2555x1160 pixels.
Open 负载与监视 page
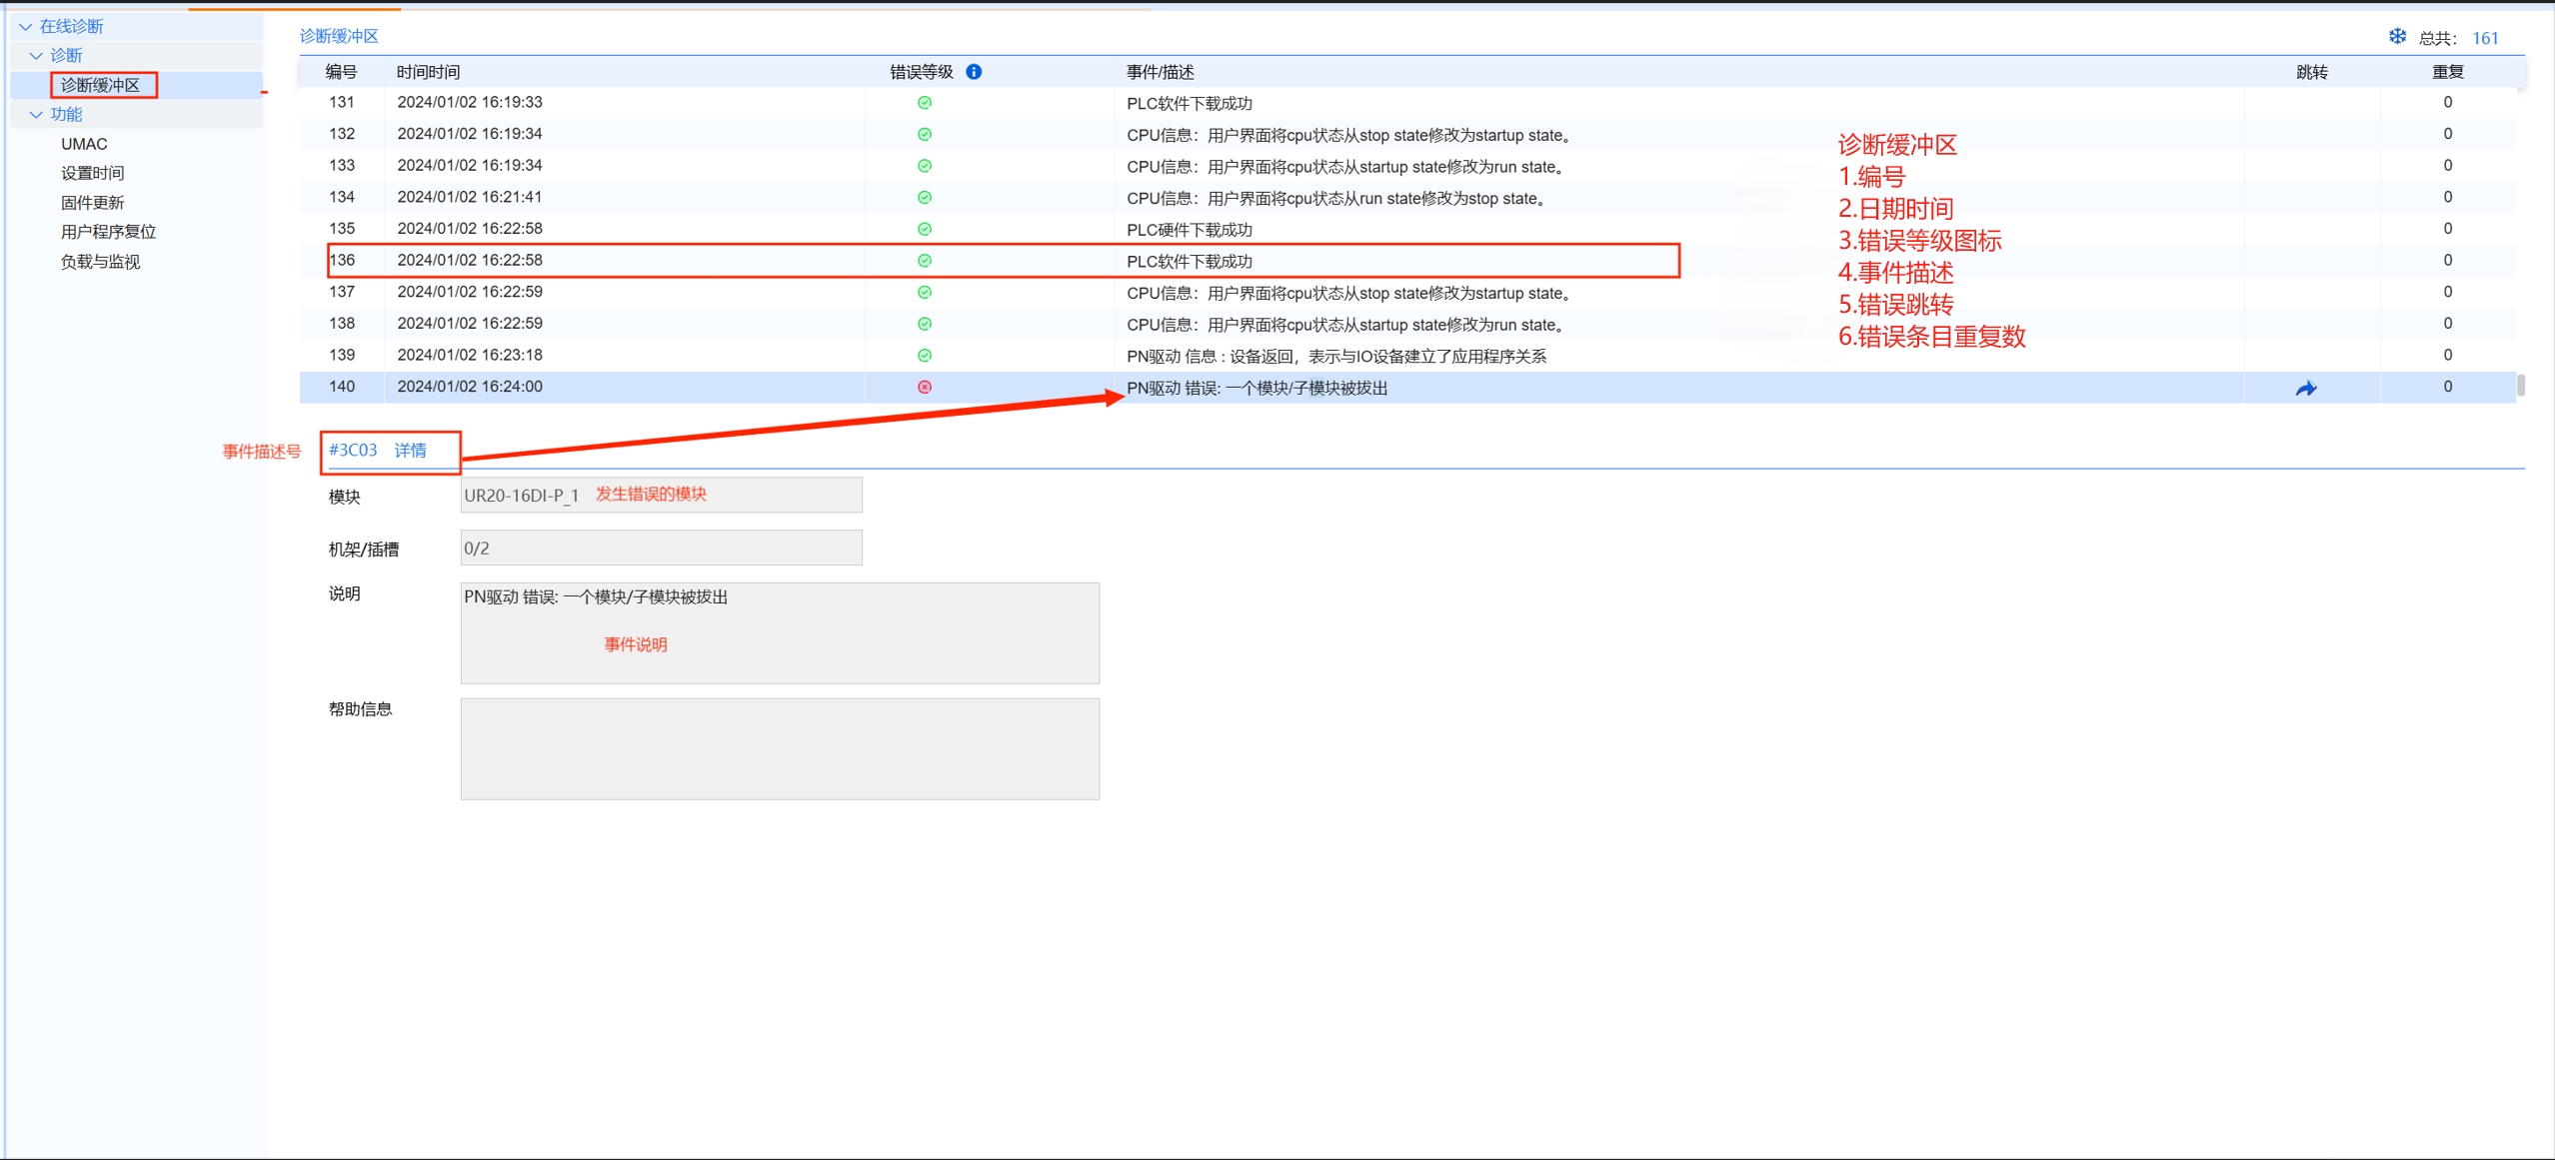[x=100, y=262]
